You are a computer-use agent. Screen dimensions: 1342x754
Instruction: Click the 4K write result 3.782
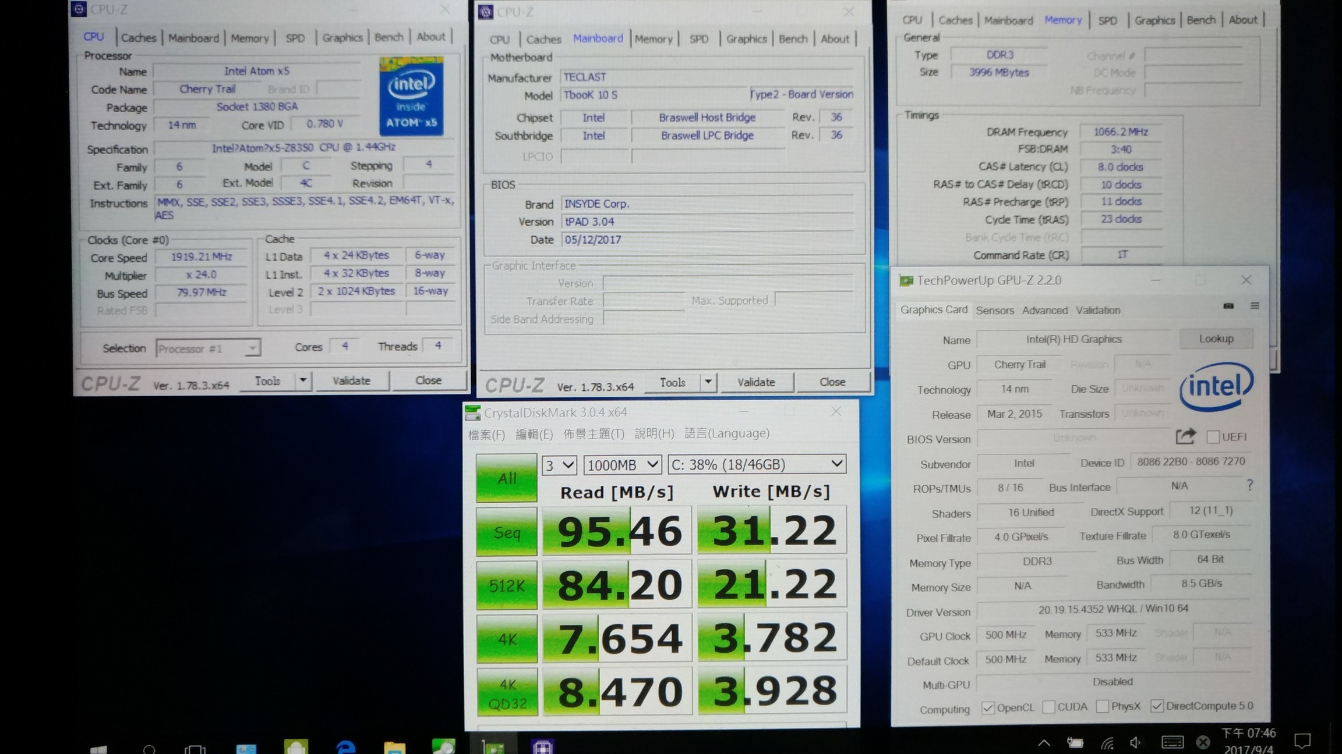[772, 638]
